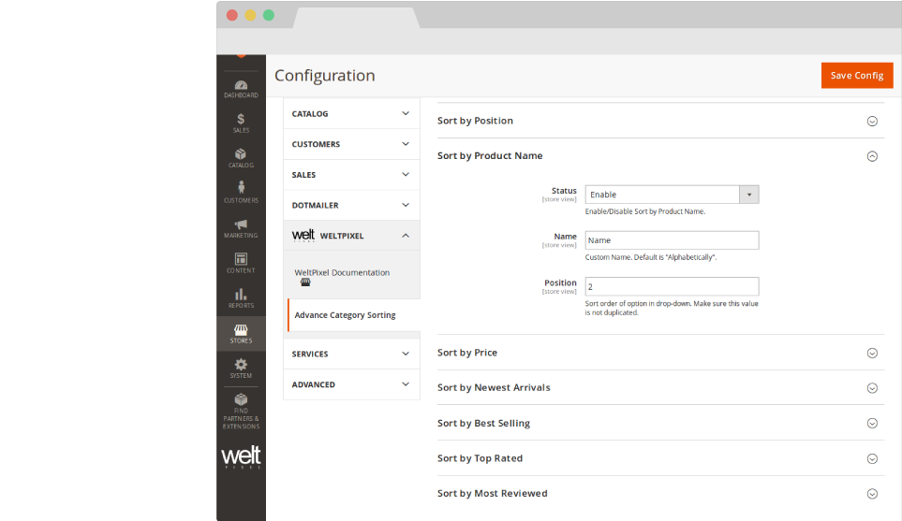The width and height of the screenshot is (902, 521).
Task: Open the Catalog box icon
Action: 241,157
